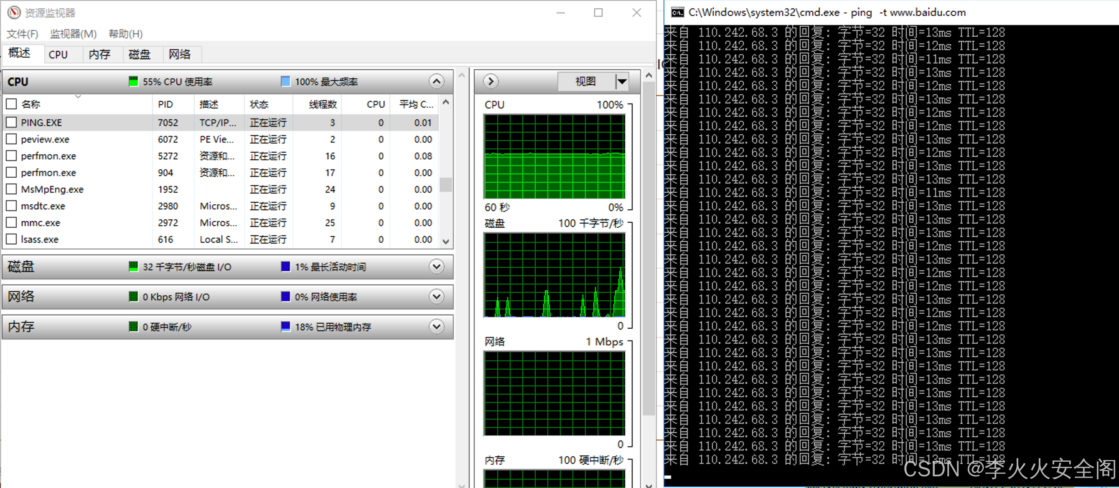Open the 监视器(M) menu

pyautogui.click(x=73, y=34)
